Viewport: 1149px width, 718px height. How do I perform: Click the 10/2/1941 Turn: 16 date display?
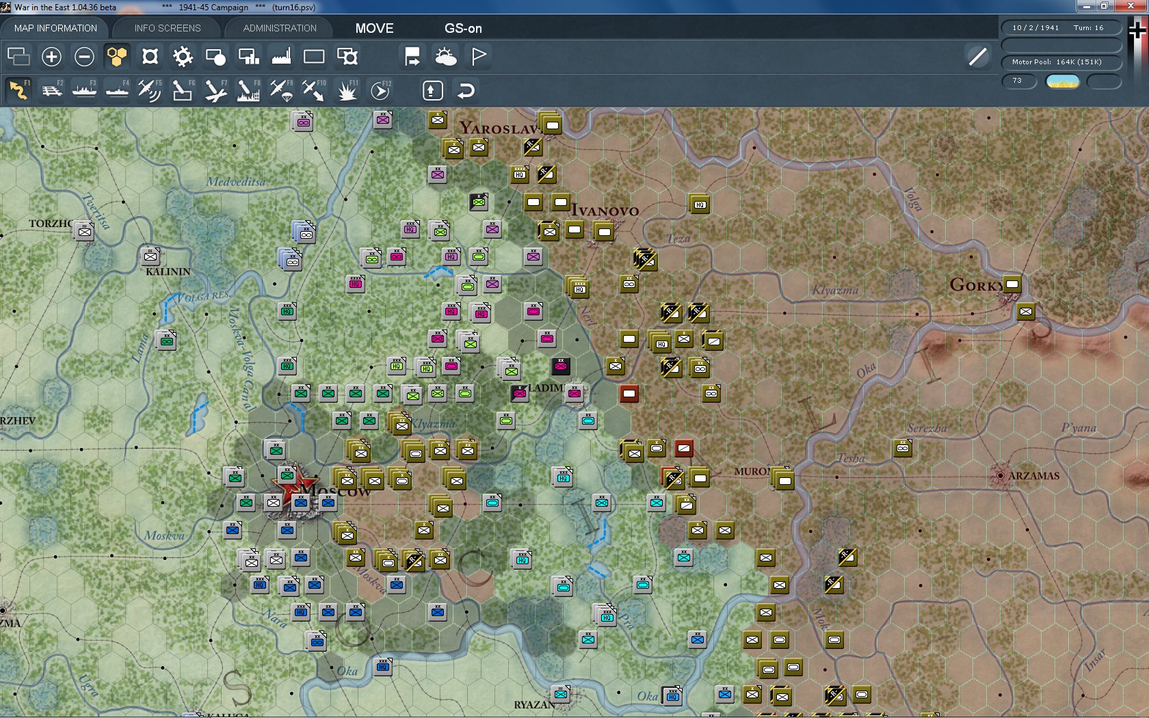pos(1061,28)
